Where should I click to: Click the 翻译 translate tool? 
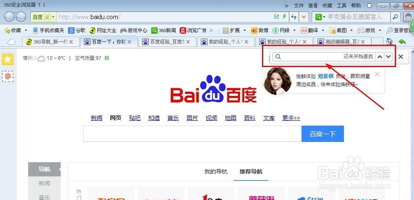pos(310,31)
